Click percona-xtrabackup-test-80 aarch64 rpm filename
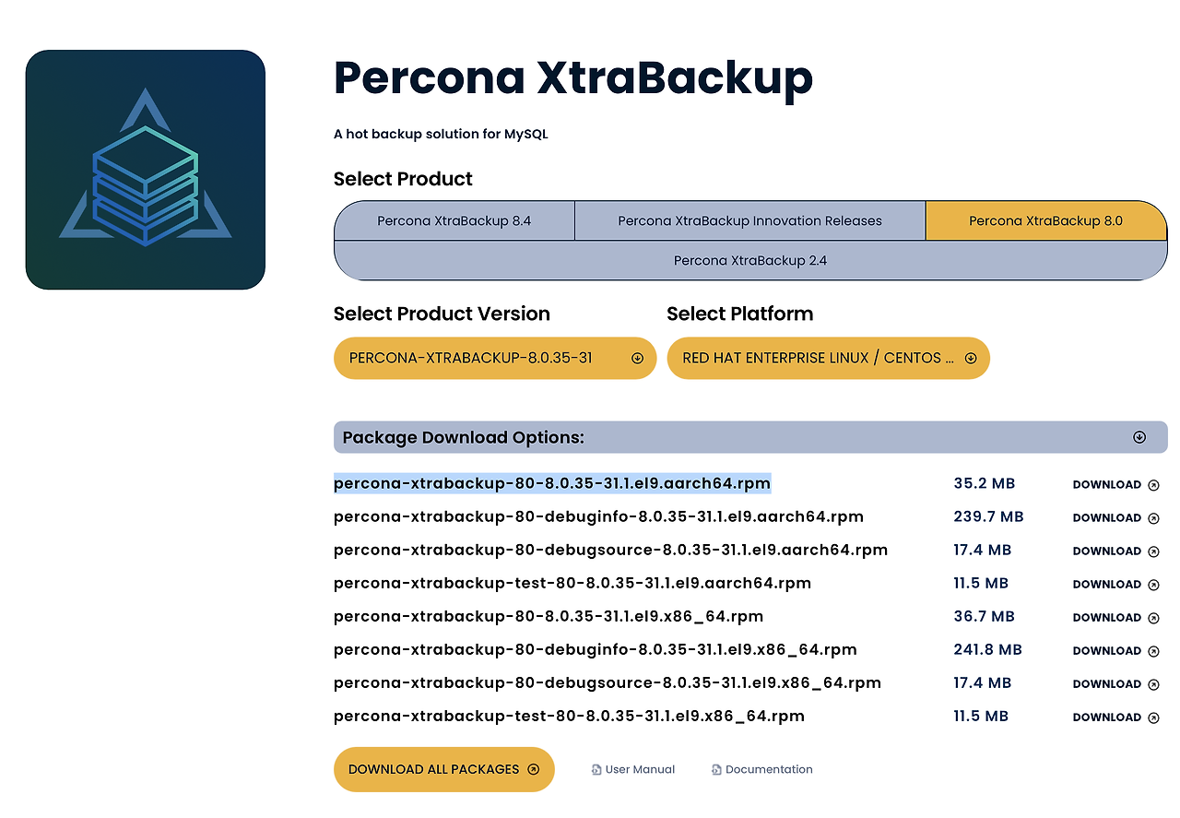This screenshot has height=818, width=1180. (x=572, y=583)
